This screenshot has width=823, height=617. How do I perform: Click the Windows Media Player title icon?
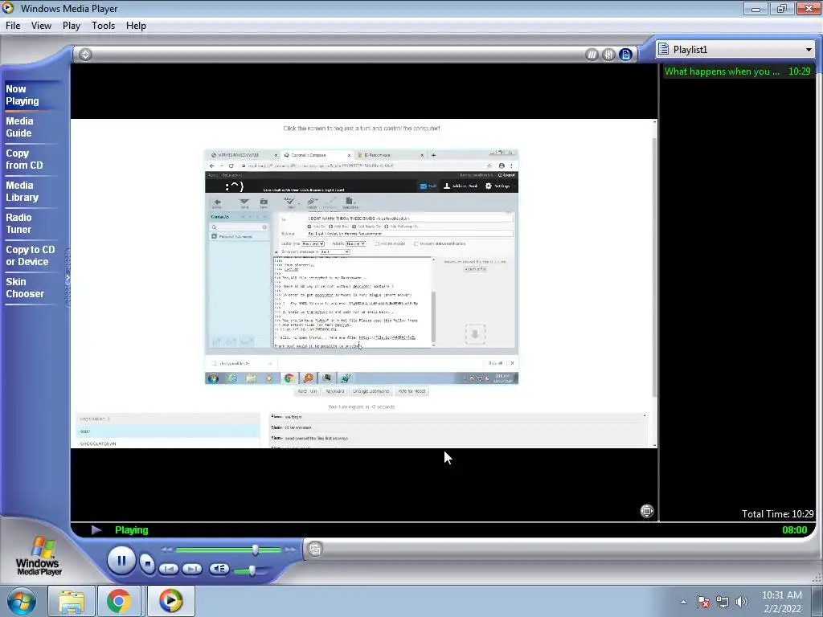[x=8, y=8]
